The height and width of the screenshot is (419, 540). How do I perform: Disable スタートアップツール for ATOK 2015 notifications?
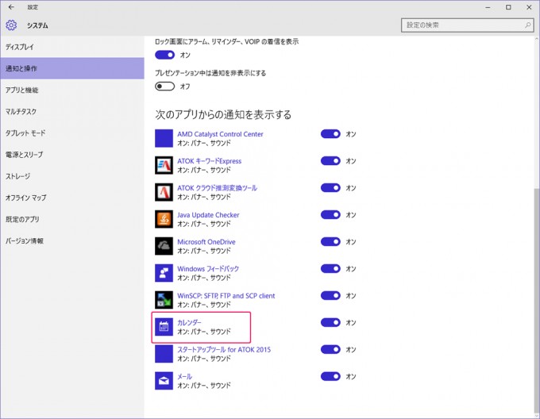[330, 349]
